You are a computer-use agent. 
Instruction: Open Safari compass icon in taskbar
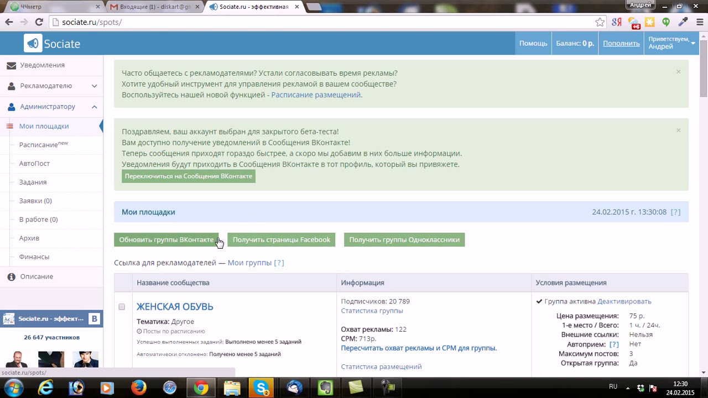coord(169,388)
